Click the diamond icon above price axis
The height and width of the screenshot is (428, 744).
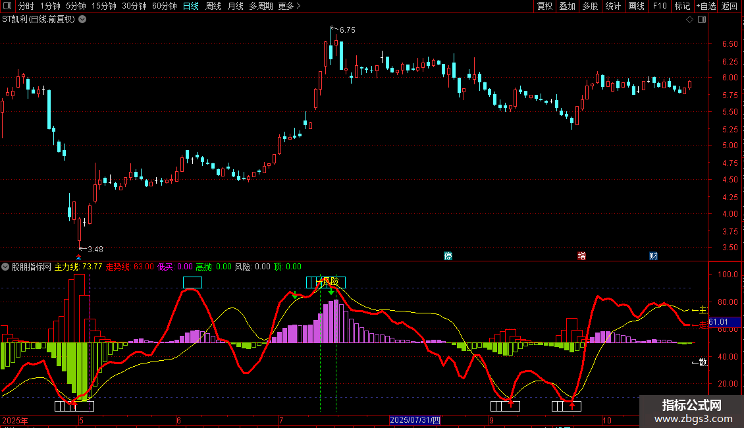click(689, 20)
